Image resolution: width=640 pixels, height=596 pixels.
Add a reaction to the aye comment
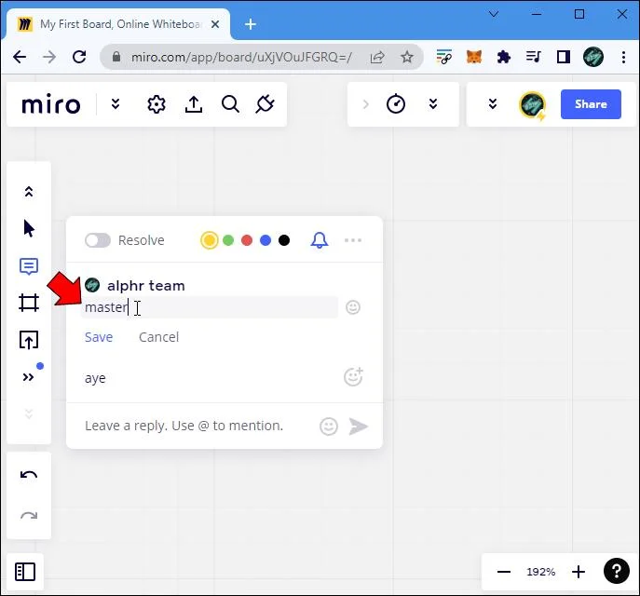coord(353,376)
